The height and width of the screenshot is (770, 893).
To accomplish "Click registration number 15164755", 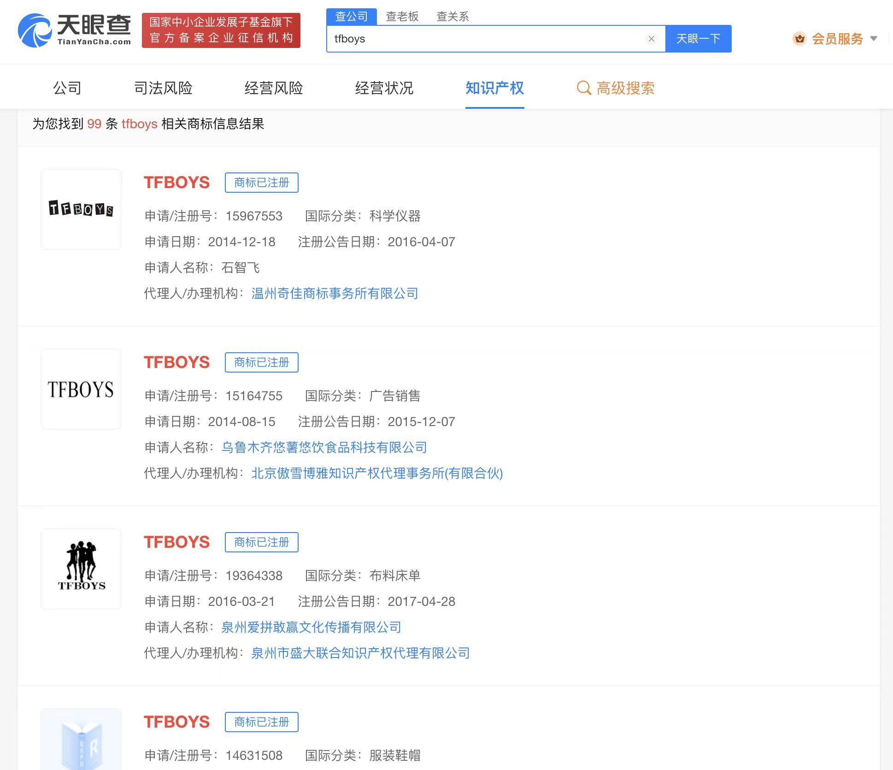I will [x=254, y=396].
